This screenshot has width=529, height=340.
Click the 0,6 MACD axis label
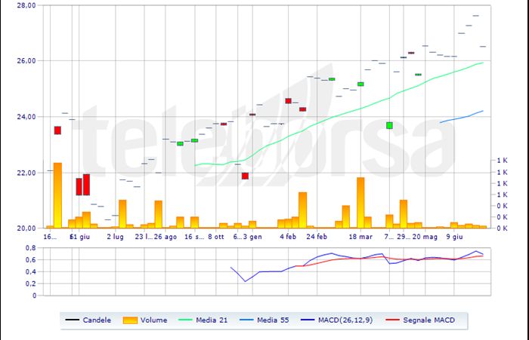pyautogui.click(x=31, y=260)
